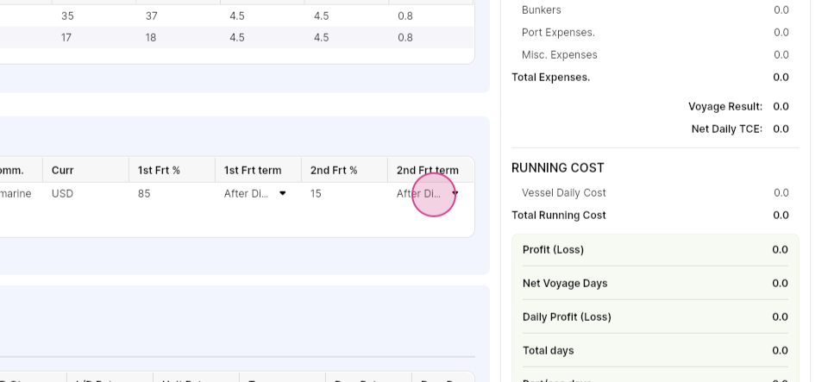Screen dimensions: 828x382
Task: Click the 'Net Voyage Days' label
Action: (565, 284)
